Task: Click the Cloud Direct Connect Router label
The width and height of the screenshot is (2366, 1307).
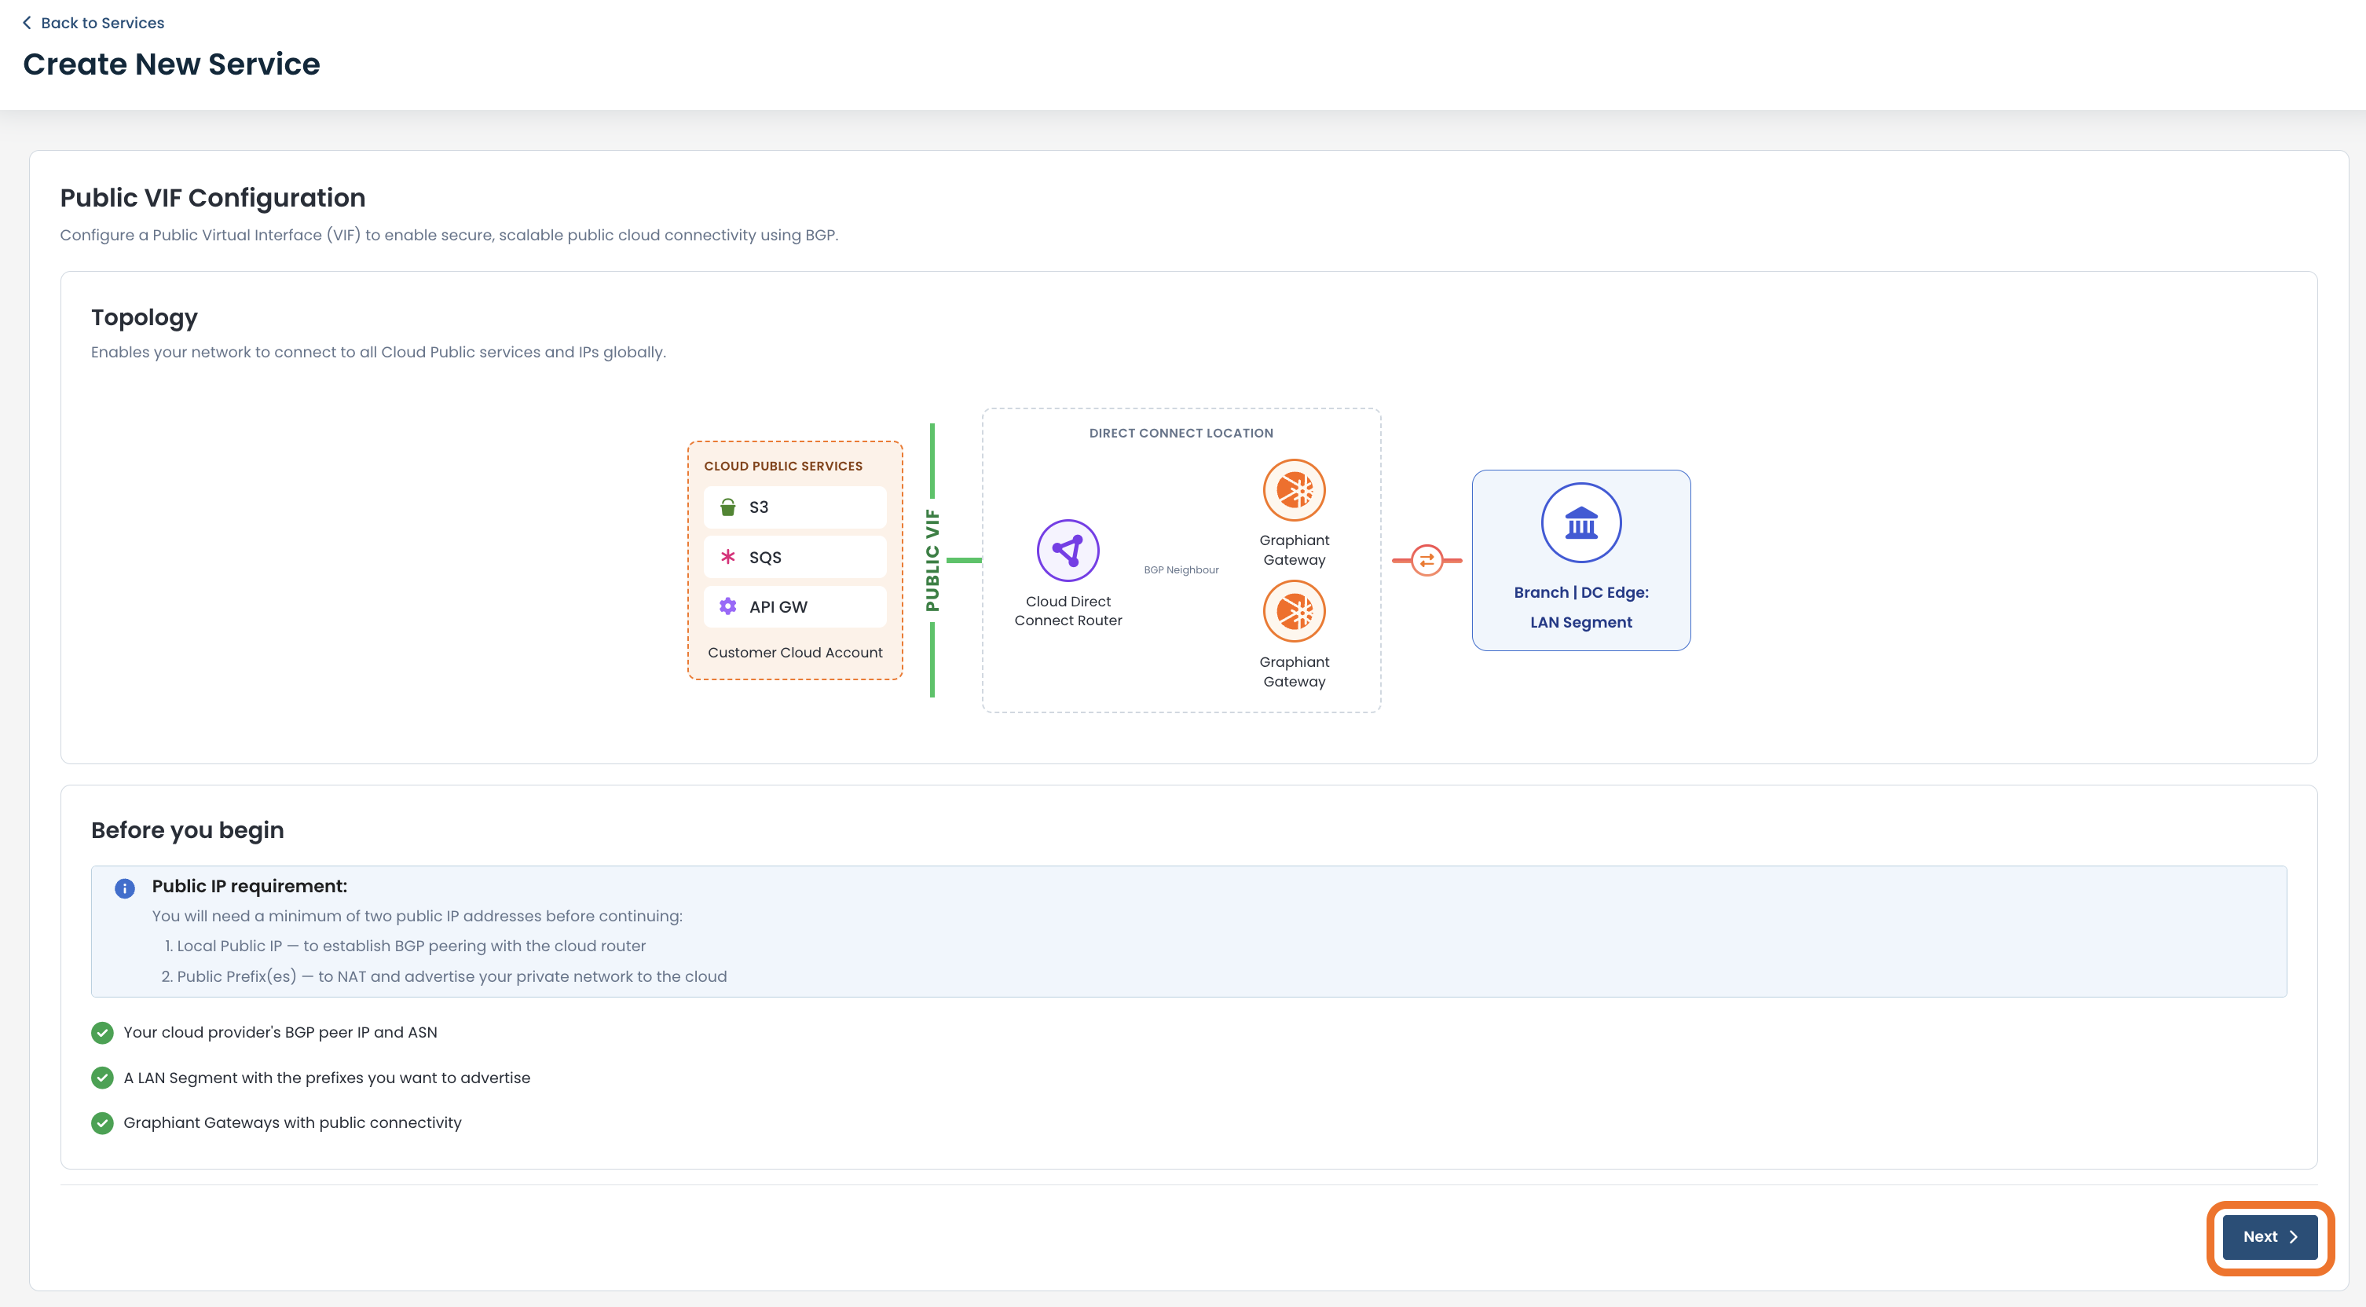Action: [x=1068, y=611]
